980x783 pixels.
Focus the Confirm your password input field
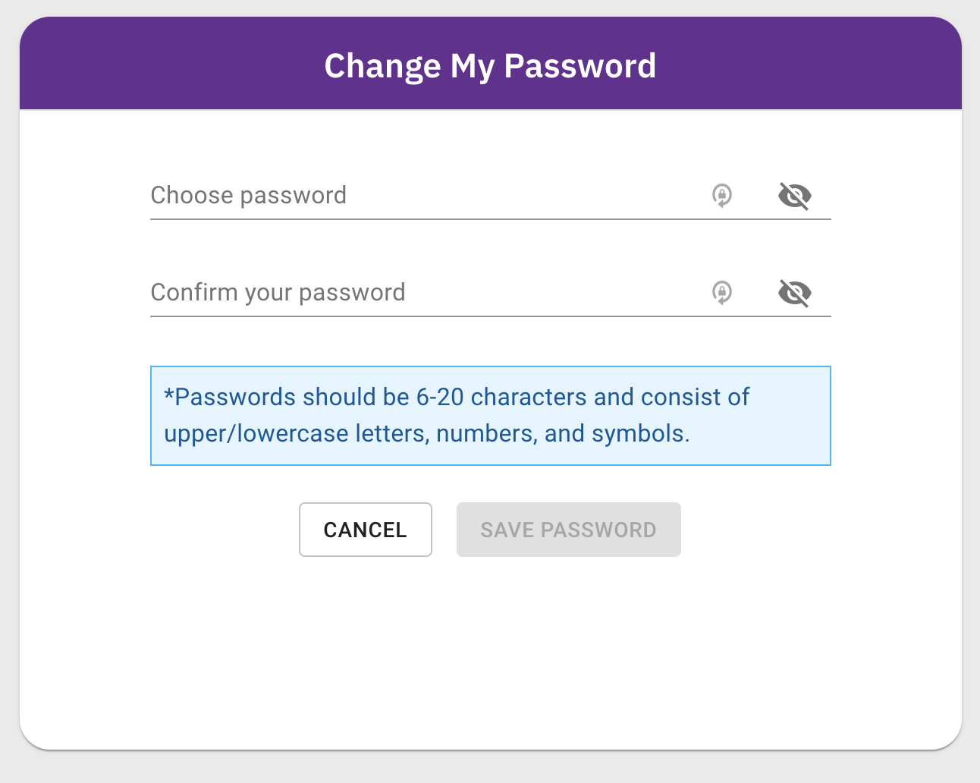pyautogui.click(x=425, y=293)
